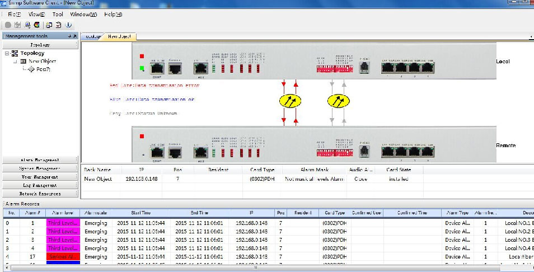Click the diamond icon beside Pos:7

(x=31, y=69)
